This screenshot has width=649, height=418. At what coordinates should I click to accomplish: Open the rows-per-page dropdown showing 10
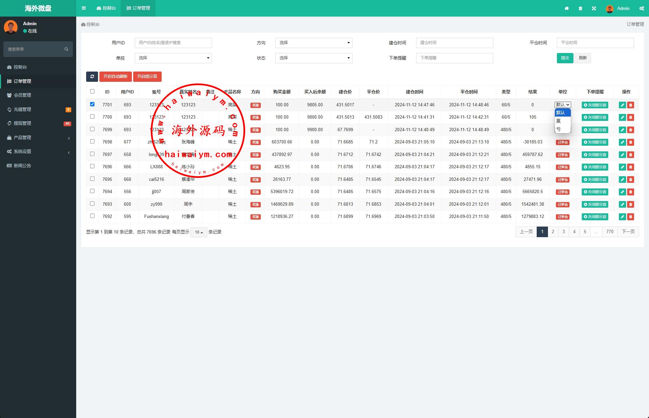(199, 232)
